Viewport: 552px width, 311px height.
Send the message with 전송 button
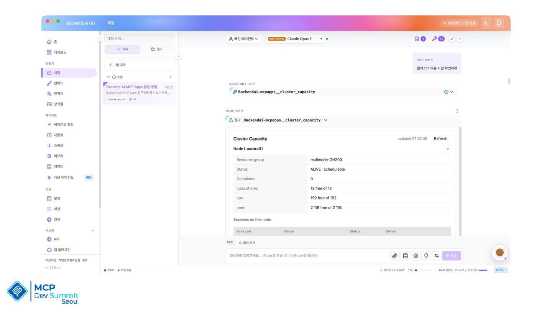click(452, 256)
